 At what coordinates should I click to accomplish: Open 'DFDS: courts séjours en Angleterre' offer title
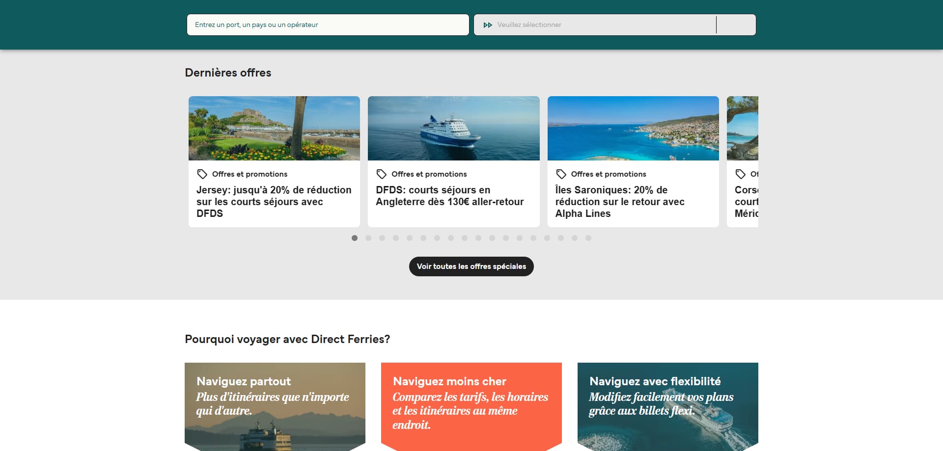coord(450,196)
